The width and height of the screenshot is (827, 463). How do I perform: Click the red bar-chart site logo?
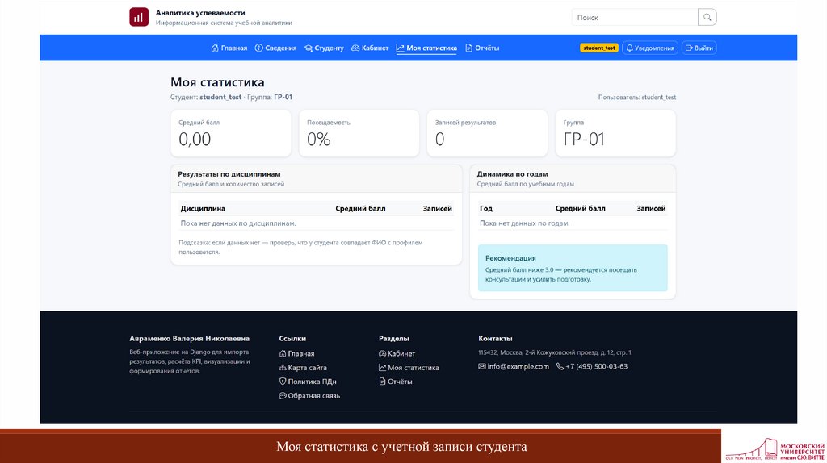click(139, 17)
